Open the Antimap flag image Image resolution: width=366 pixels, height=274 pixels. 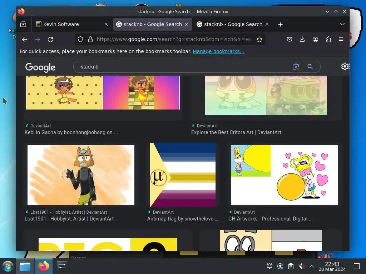tap(183, 175)
